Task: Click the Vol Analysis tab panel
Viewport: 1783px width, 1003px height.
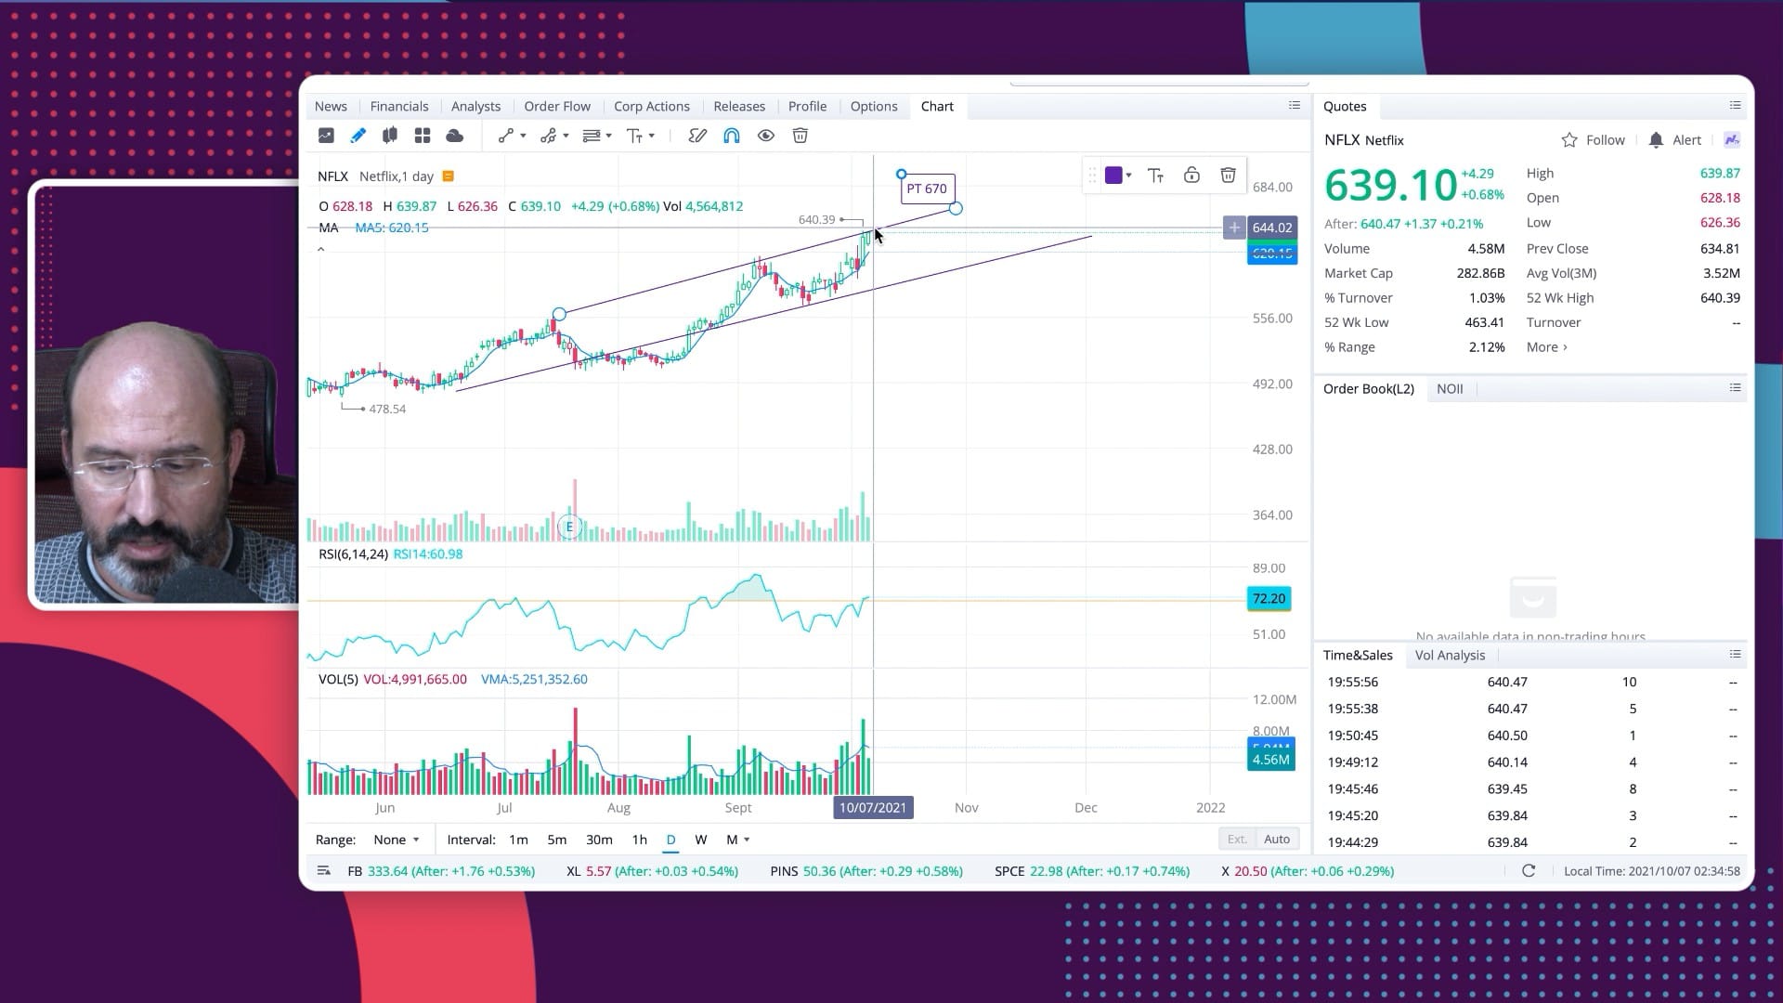Action: pyautogui.click(x=1451, y=655)
